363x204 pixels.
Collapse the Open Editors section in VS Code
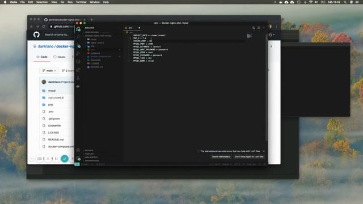(x=92, y=32)
